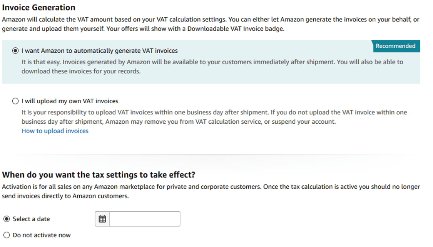Screen dimensions: 433x247
Task: Click the 'I want Amazon to automatically generate VAT invoices' label
Action: tap(100, 50)
